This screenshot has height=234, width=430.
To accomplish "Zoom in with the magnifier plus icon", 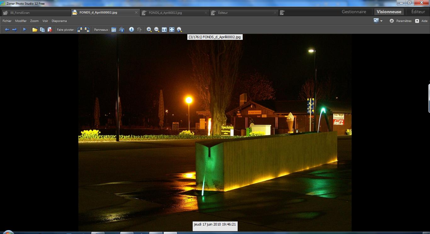I will (x=149, y=29).
